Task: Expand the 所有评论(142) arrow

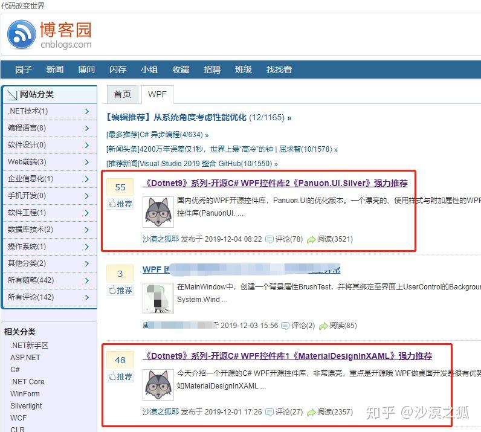Action: pyautogui.click(x=87, y=297)
